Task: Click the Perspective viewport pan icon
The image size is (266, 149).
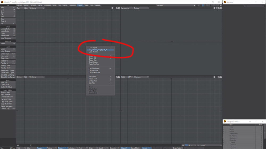Action: point(214,8)
